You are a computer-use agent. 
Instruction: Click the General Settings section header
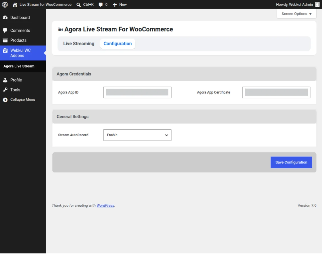(184, 117)
